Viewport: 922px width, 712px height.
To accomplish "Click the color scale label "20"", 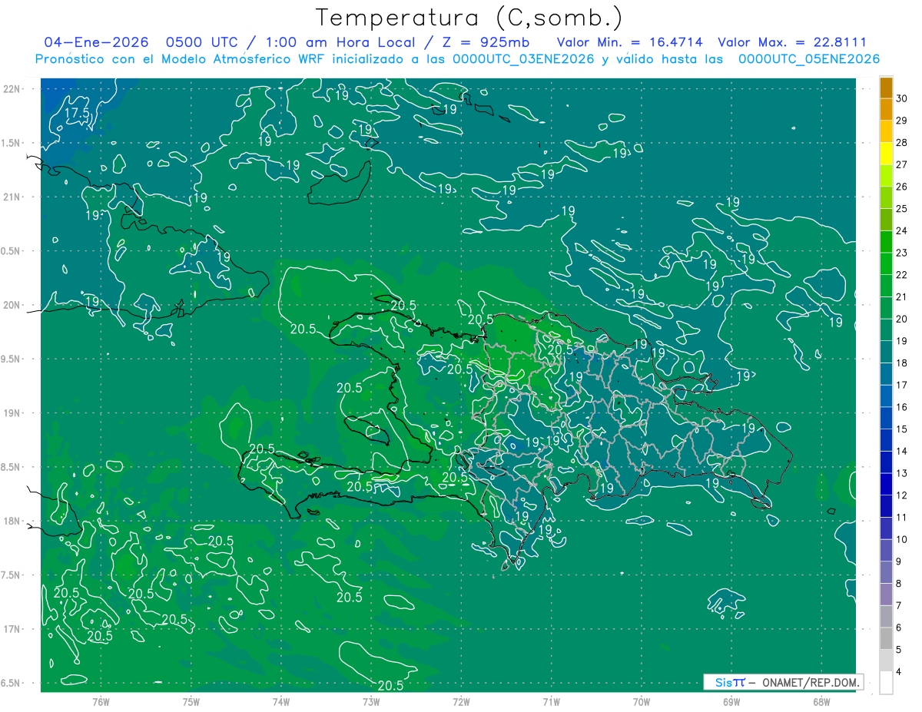I will [x=903, y=319].
